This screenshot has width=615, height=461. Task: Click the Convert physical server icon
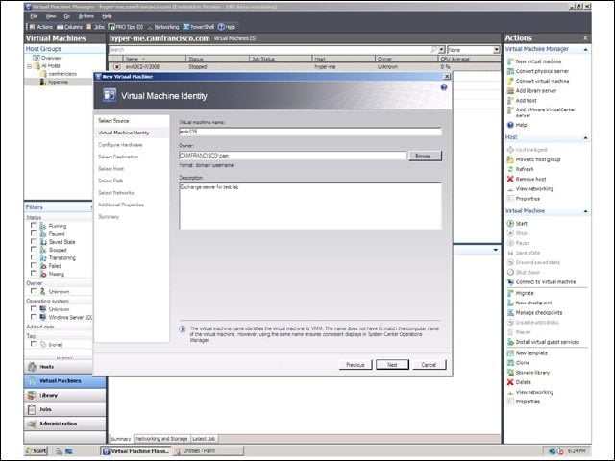[x=510, y=71]
